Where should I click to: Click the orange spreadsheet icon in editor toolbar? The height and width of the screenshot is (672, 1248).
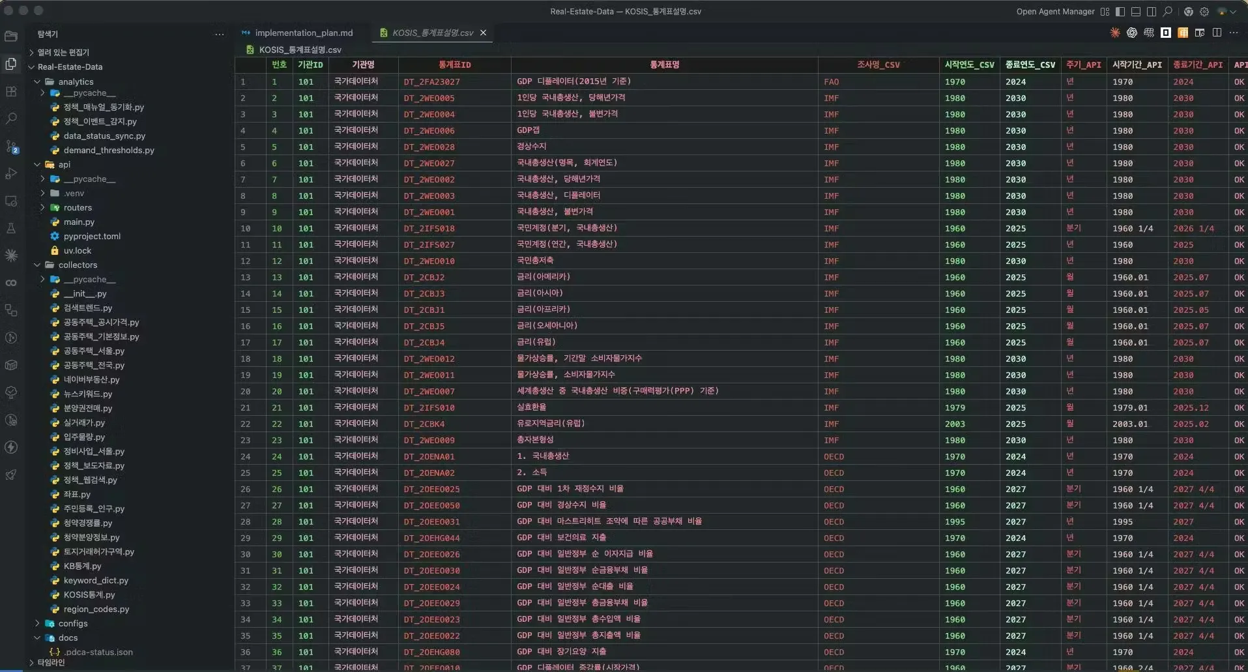click(x=1183, y=33)
